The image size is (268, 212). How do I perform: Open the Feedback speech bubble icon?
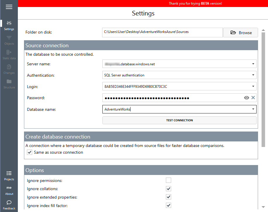(9, 203)
